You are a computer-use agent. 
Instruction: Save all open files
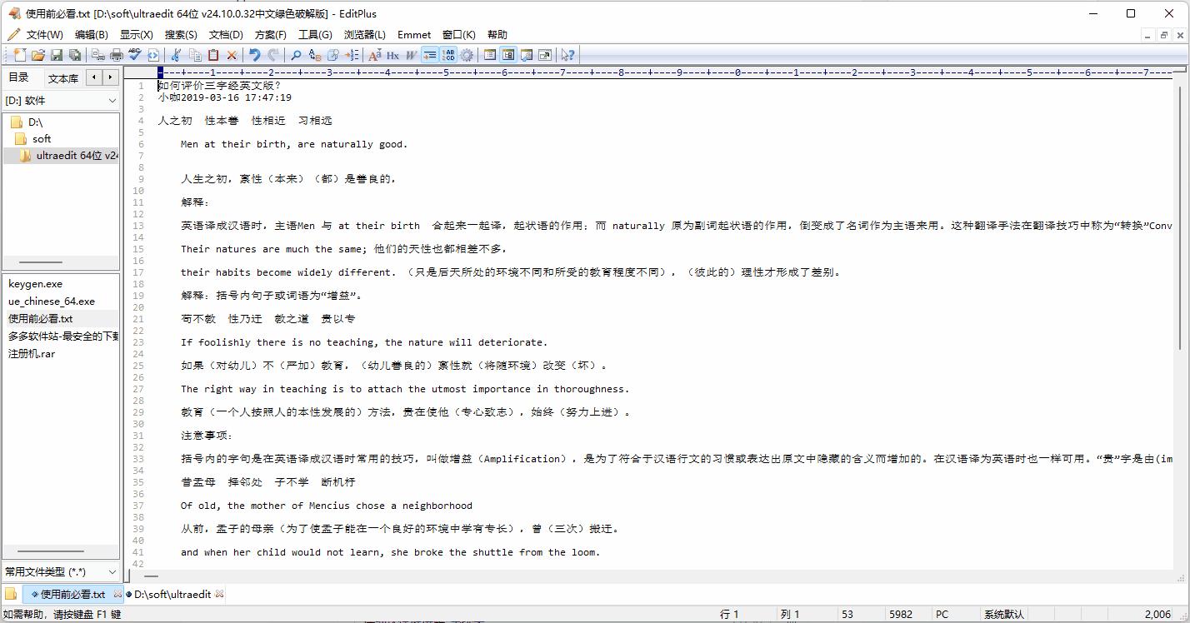tap(75, 55)
